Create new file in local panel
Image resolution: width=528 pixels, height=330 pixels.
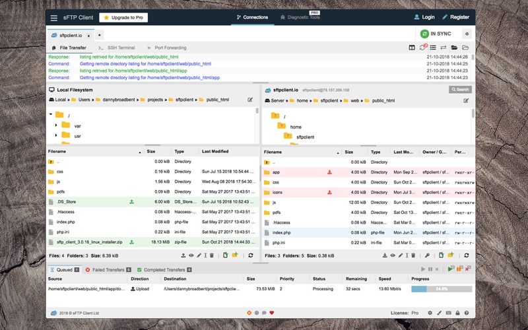(x=225, y=255)
